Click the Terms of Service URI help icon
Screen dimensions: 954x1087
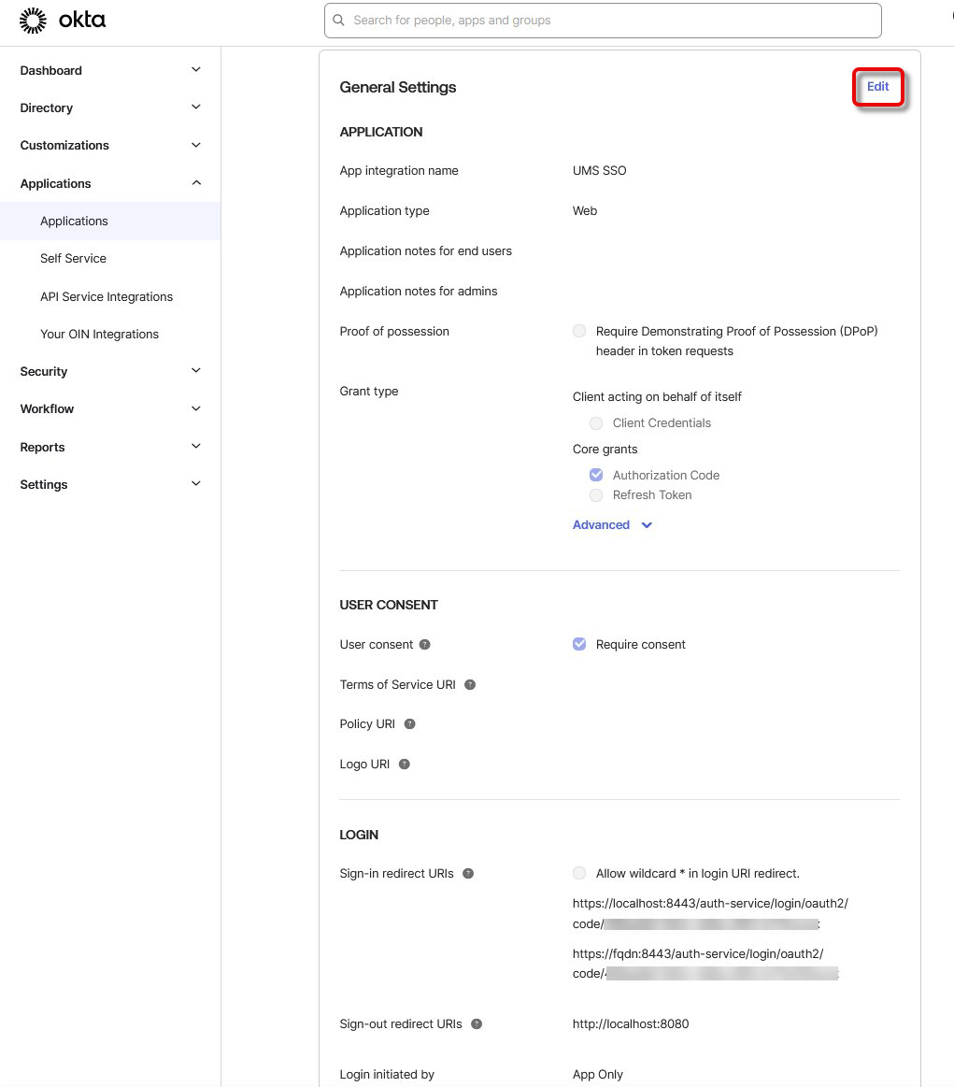click(470, 685)
